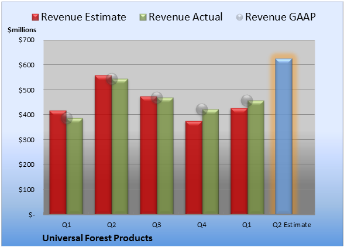Click the 'Q3' category label
Screen dimensions: 344x247
157,225
